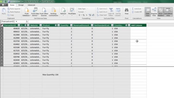Image resolution: width=174 pixels, height=98 pixels.
Task: Open Sort by Column
Action: coord(118,12)
